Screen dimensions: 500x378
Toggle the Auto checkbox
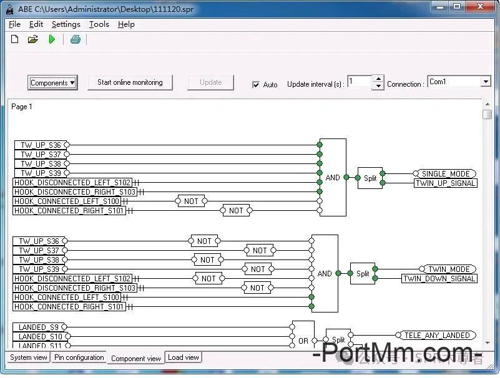click(x=256, y=84)
